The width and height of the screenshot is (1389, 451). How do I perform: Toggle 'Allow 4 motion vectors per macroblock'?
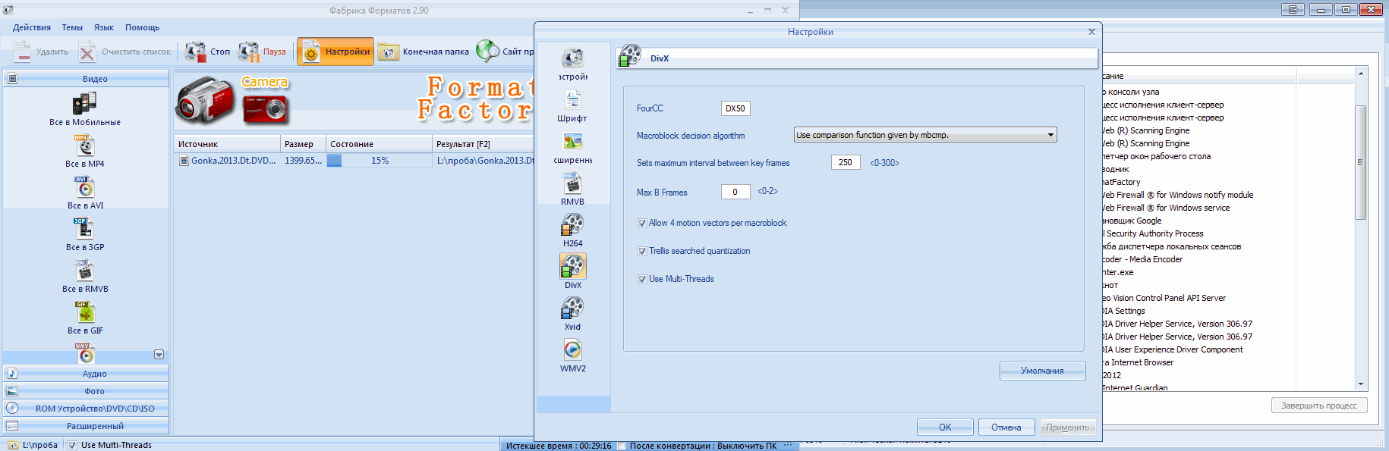(642, 223)
